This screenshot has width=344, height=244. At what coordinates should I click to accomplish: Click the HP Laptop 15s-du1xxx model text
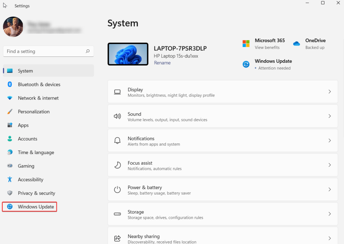(x=176, y=56)
